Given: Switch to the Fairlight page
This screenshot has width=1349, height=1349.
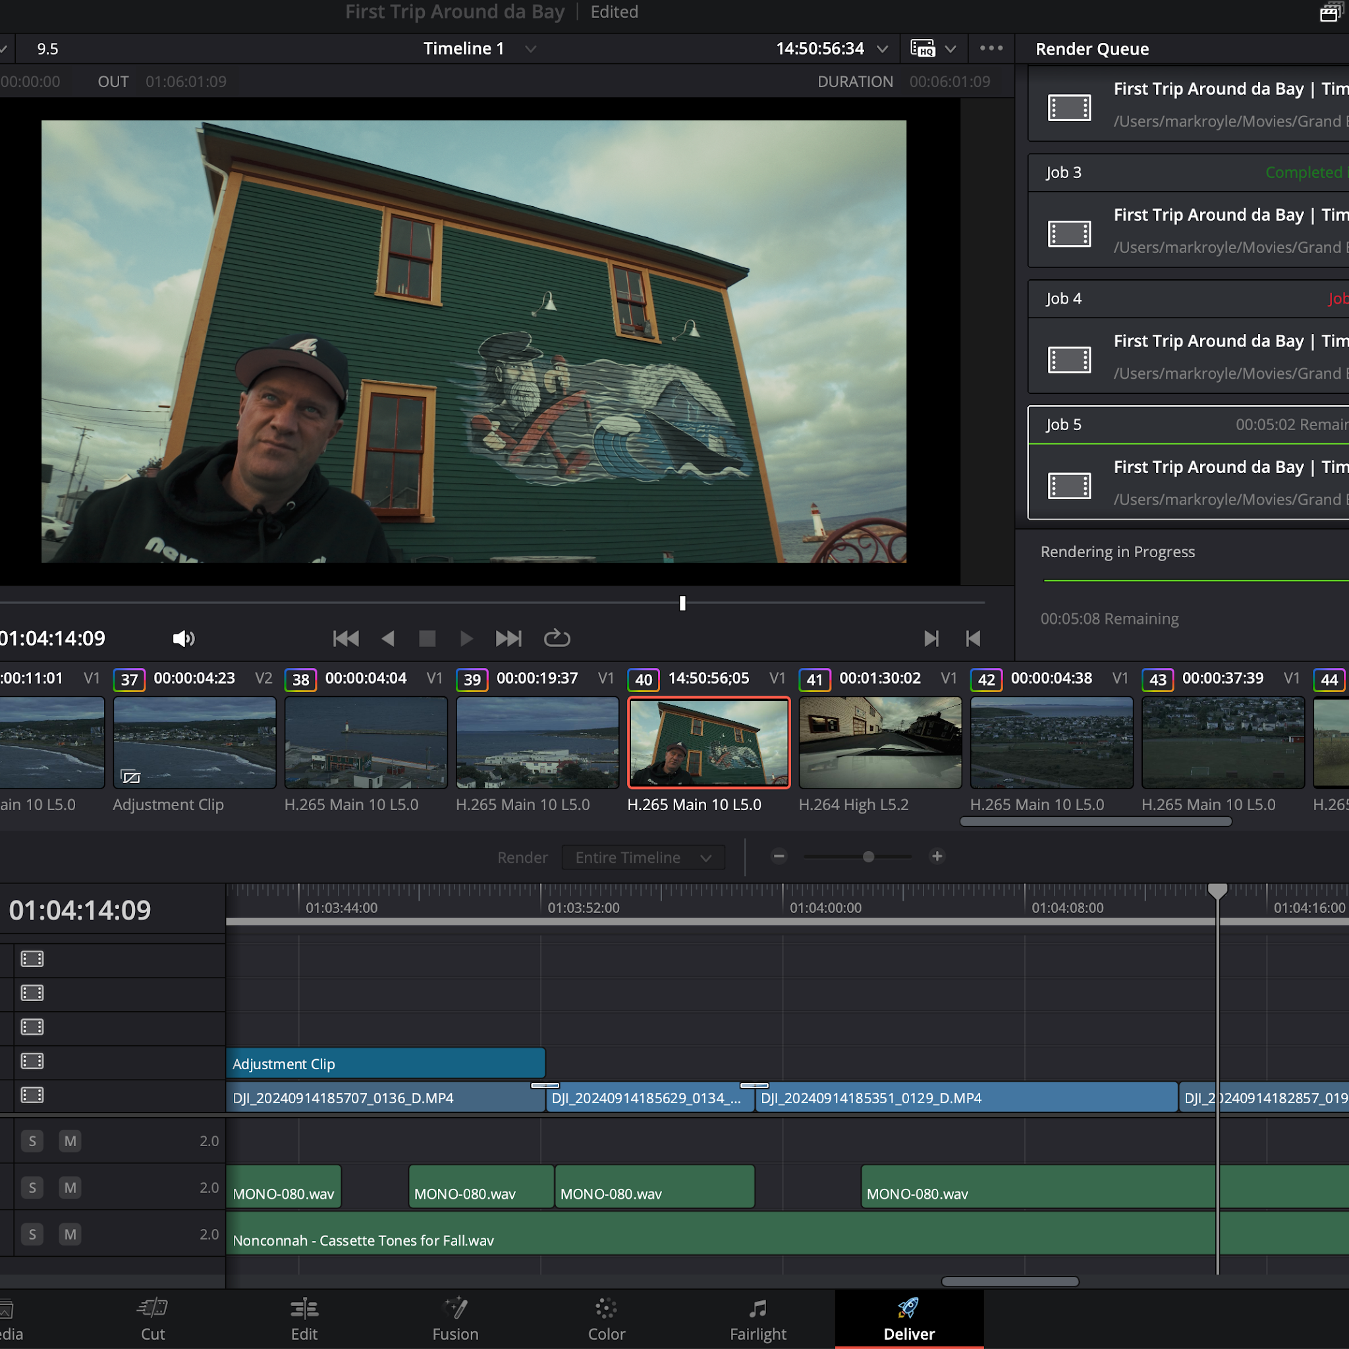Looking at the screenshot, I should click(757, 1319).
